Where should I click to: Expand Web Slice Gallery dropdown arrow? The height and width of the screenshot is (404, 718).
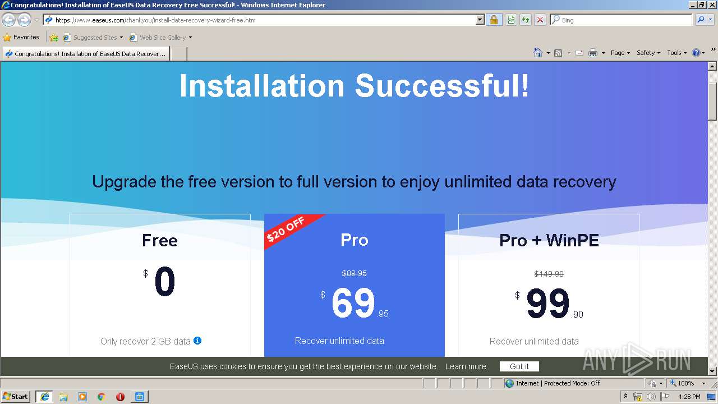point(190,38)
